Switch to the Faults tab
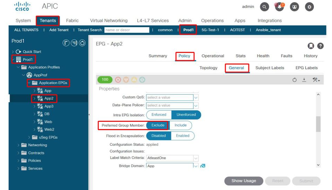The height and width of the screenshot is (190, 332). pyautogui.click(x=286, y=56)
